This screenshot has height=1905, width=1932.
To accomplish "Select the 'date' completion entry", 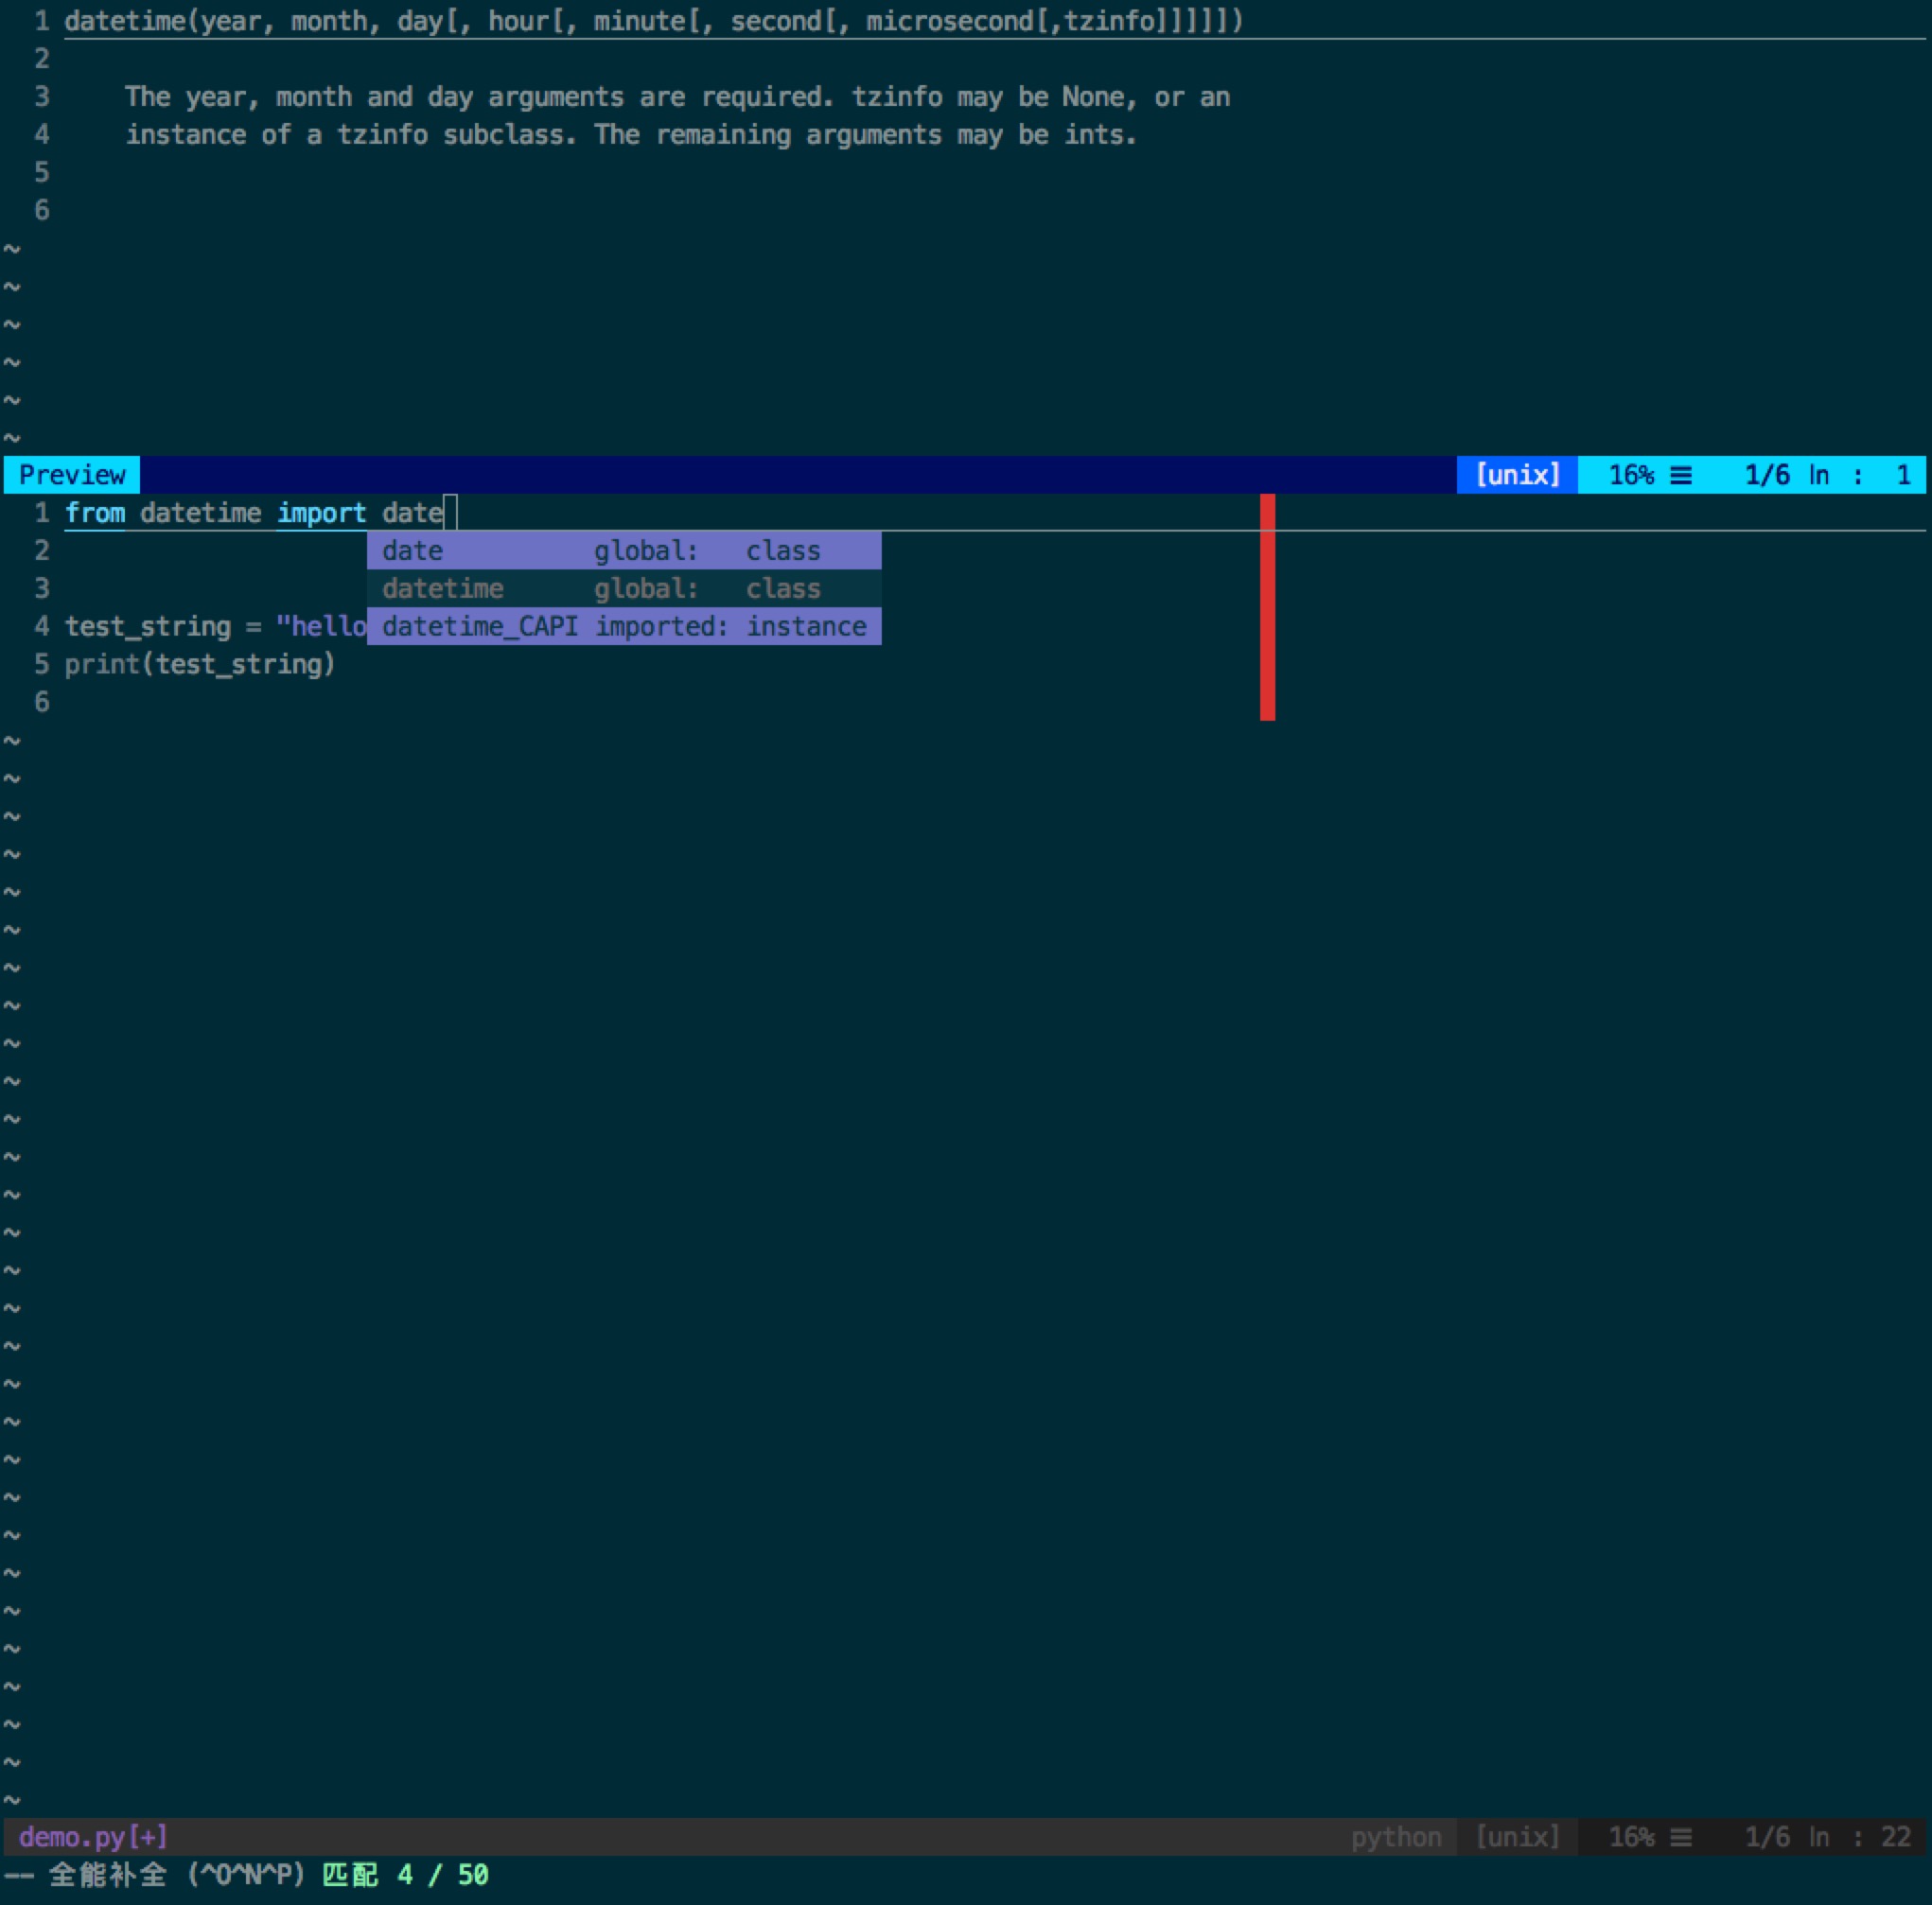I will 623,551.
